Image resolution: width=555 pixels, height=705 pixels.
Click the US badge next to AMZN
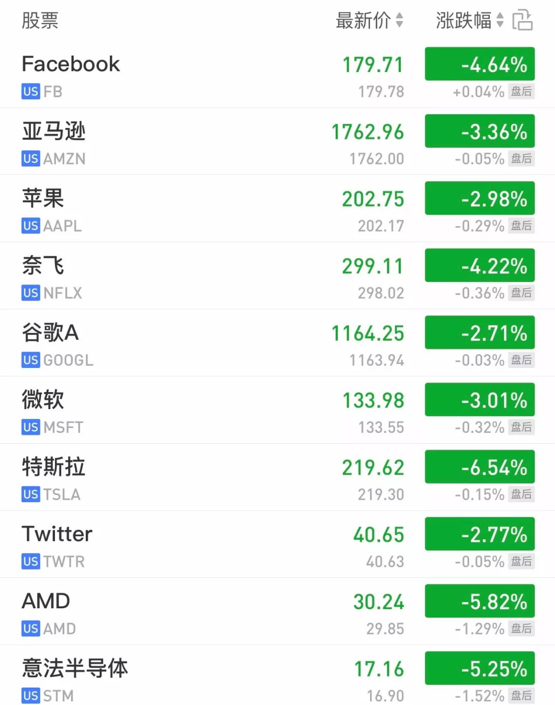[30, 158]
